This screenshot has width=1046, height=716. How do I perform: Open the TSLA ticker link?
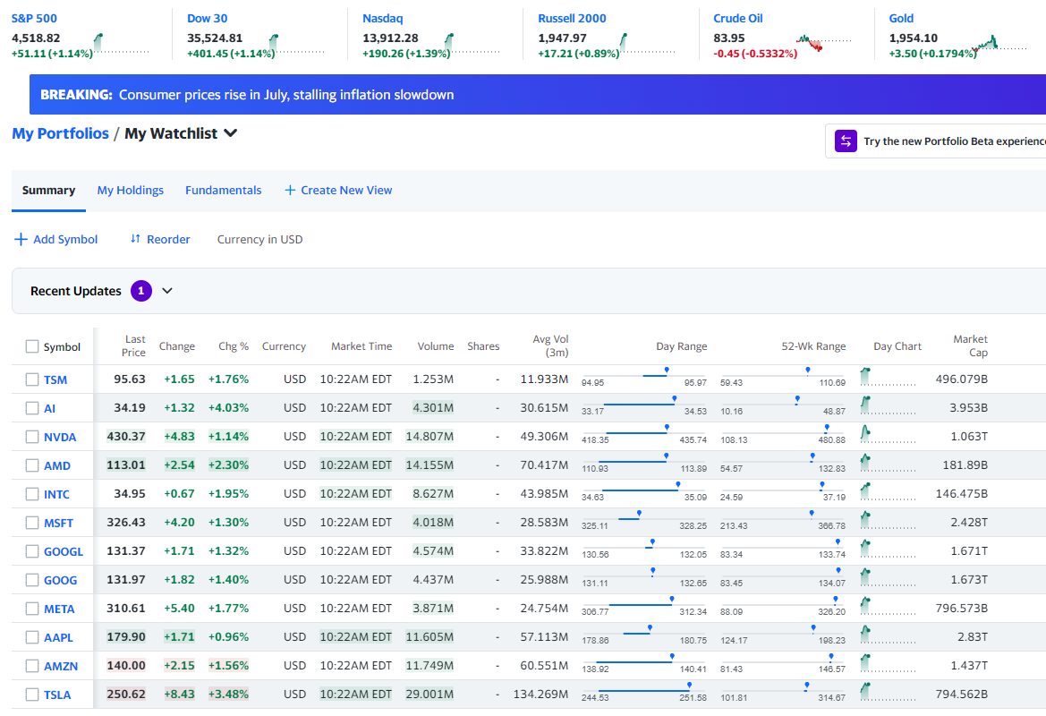click(57, 695)
